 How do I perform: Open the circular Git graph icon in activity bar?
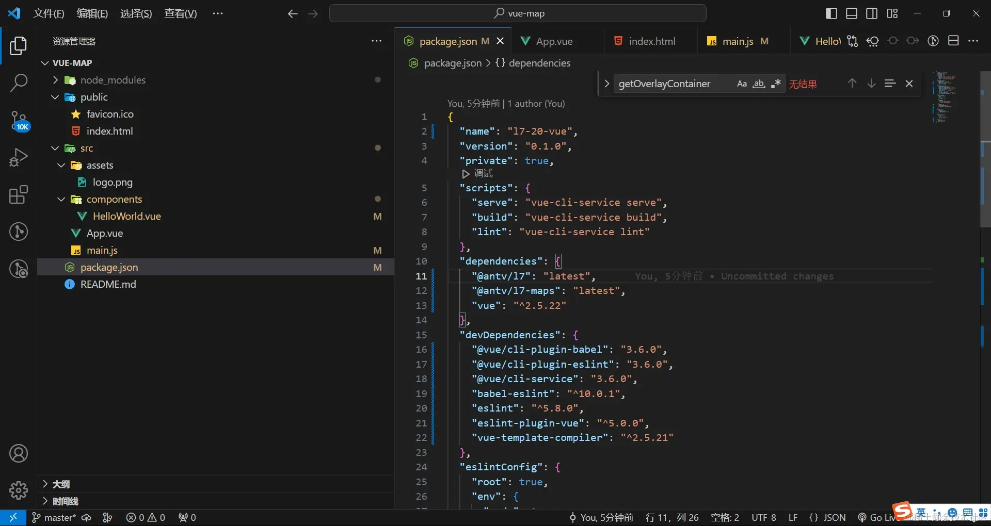click(x=19, y=232)
